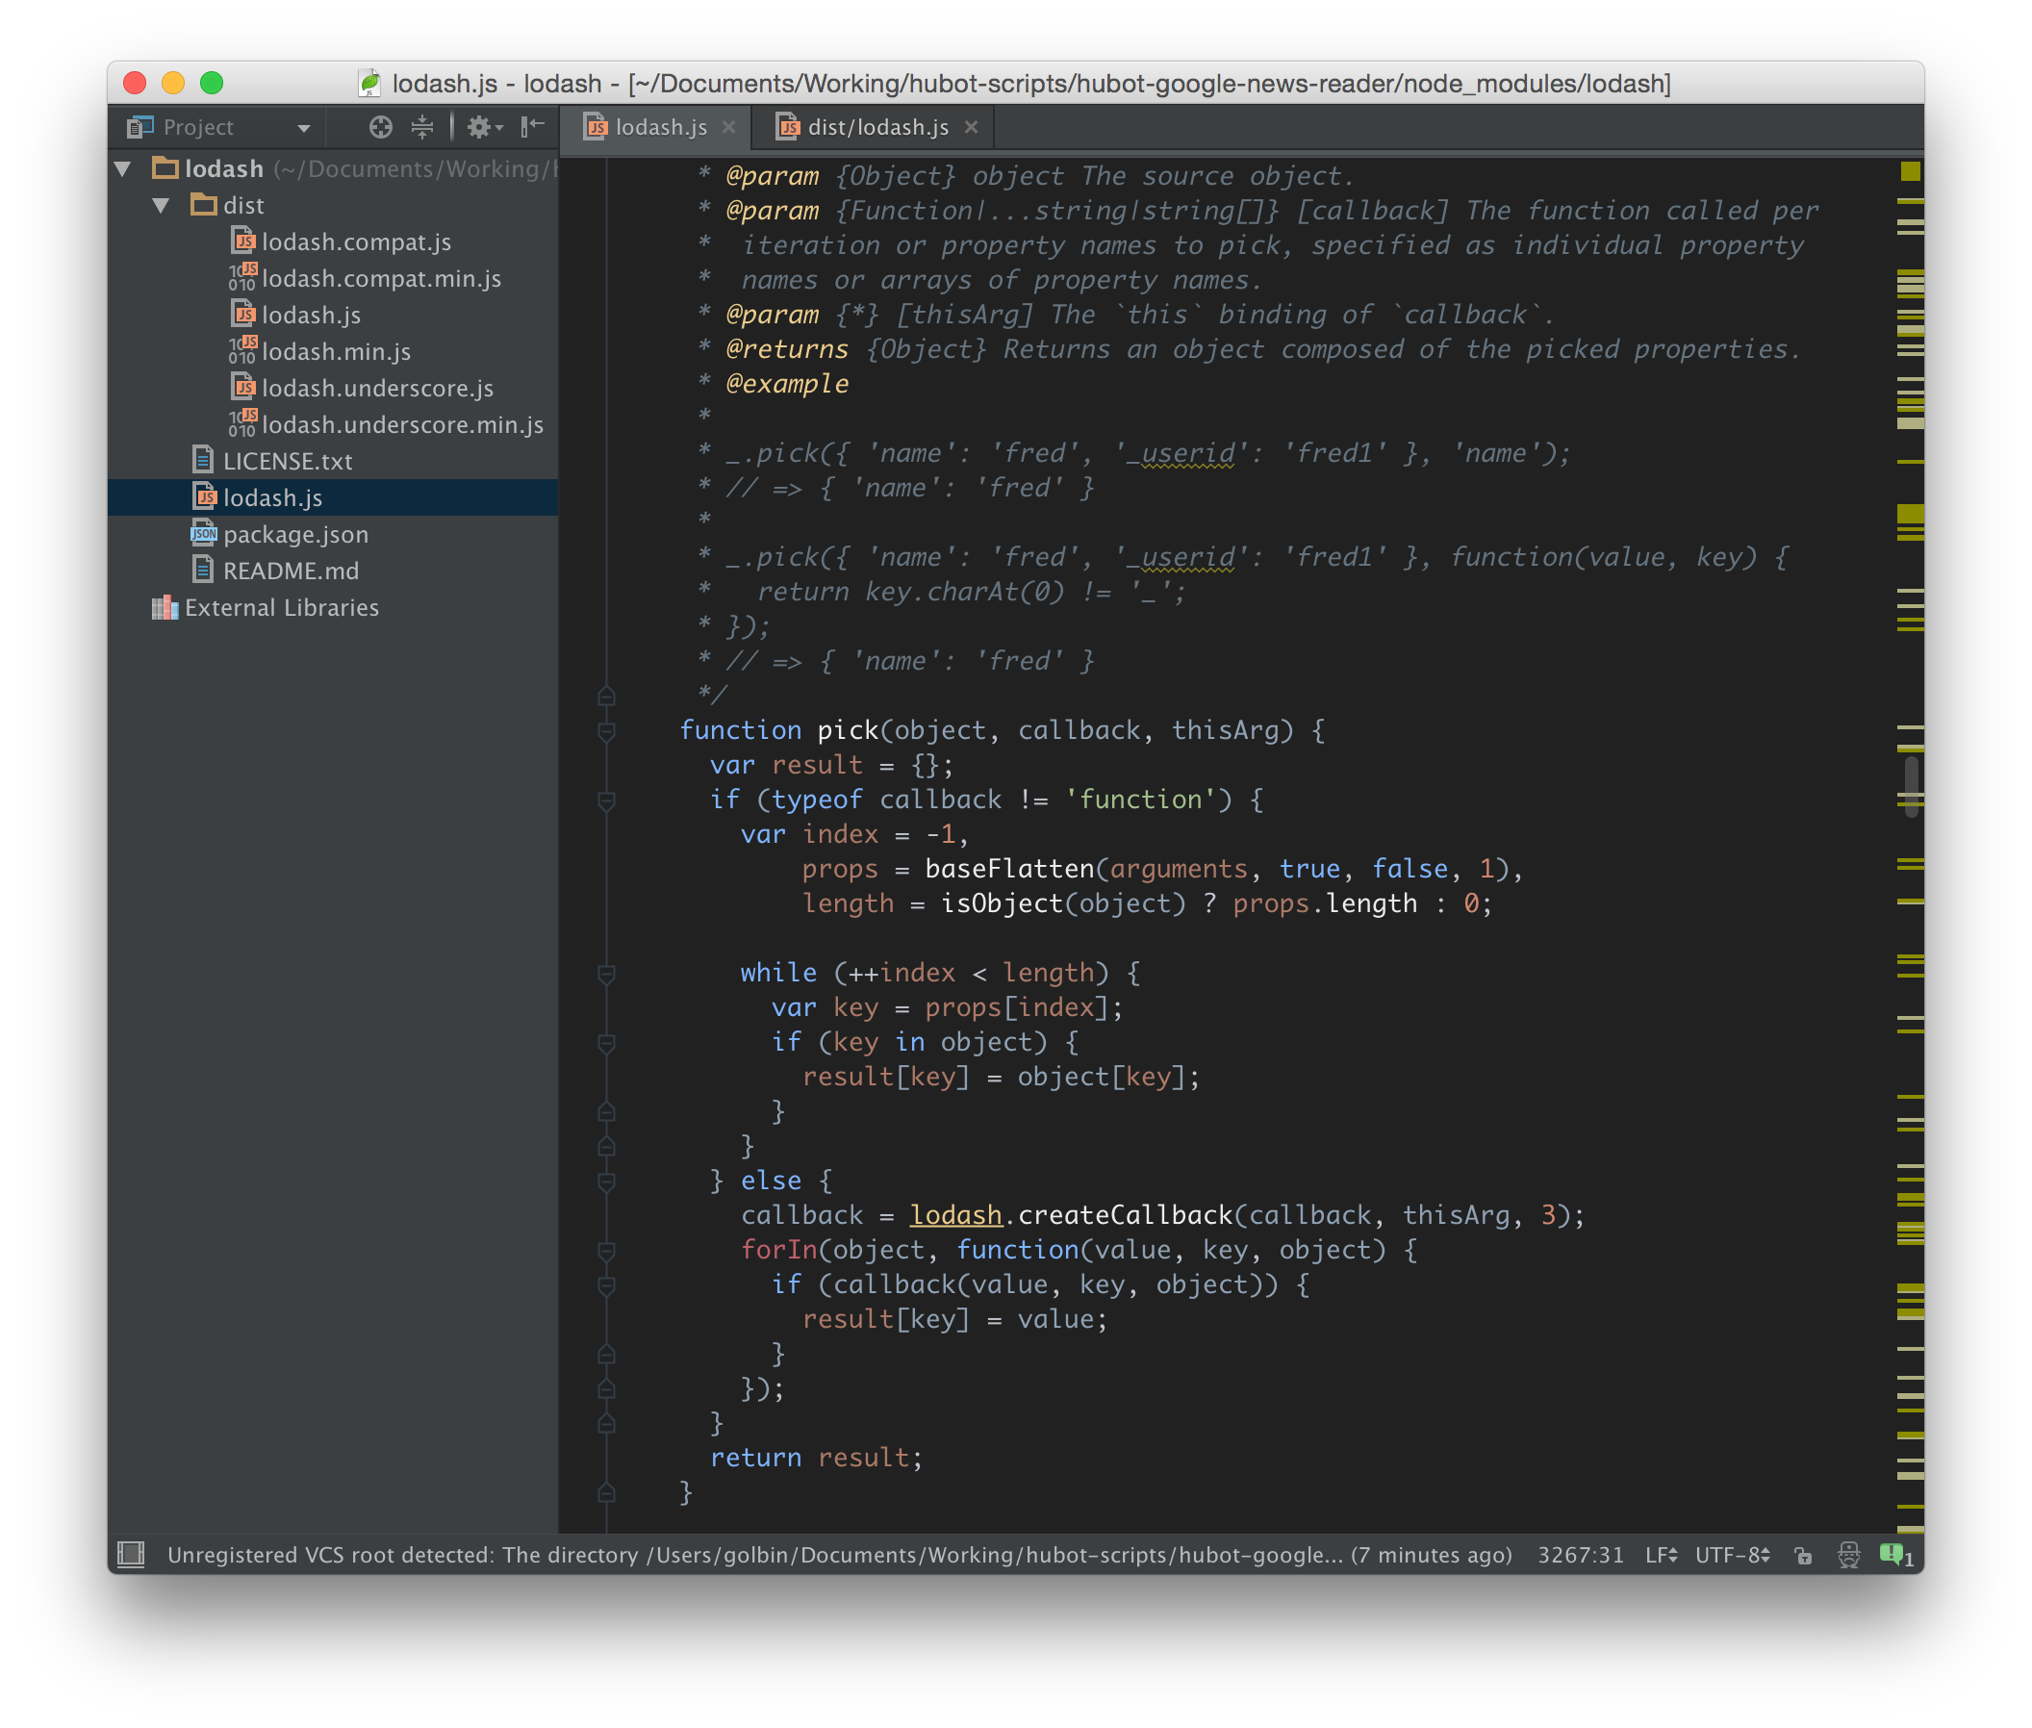
Task: Select lodash.underscore.min.js file
Action: click(x=403, y=425)
